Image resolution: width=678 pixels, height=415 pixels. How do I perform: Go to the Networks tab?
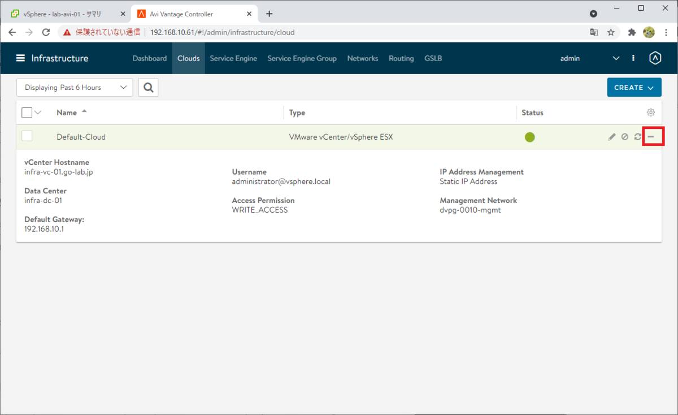(x=363, y=58)
